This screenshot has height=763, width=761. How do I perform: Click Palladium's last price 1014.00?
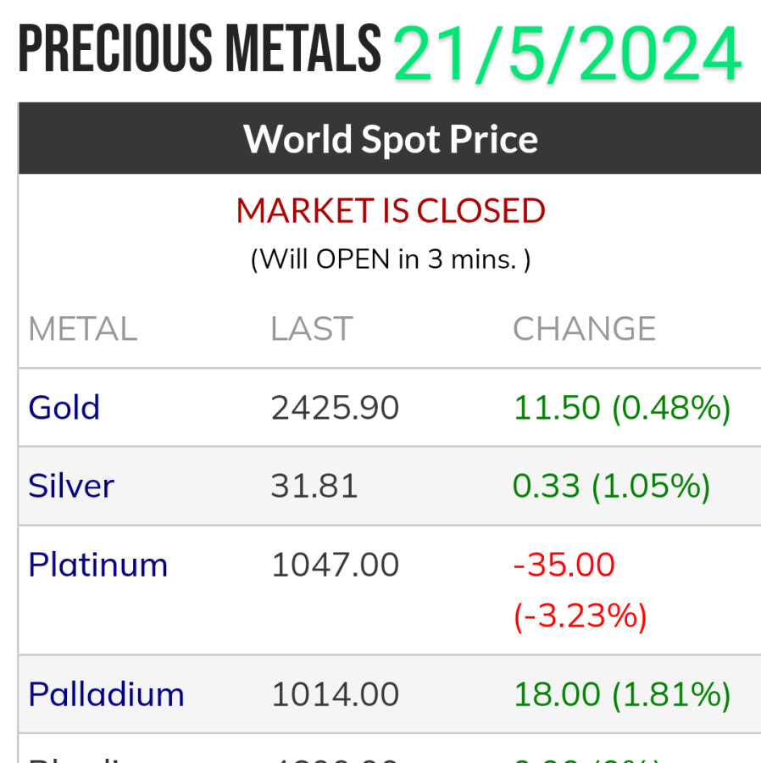coord(335,694)
